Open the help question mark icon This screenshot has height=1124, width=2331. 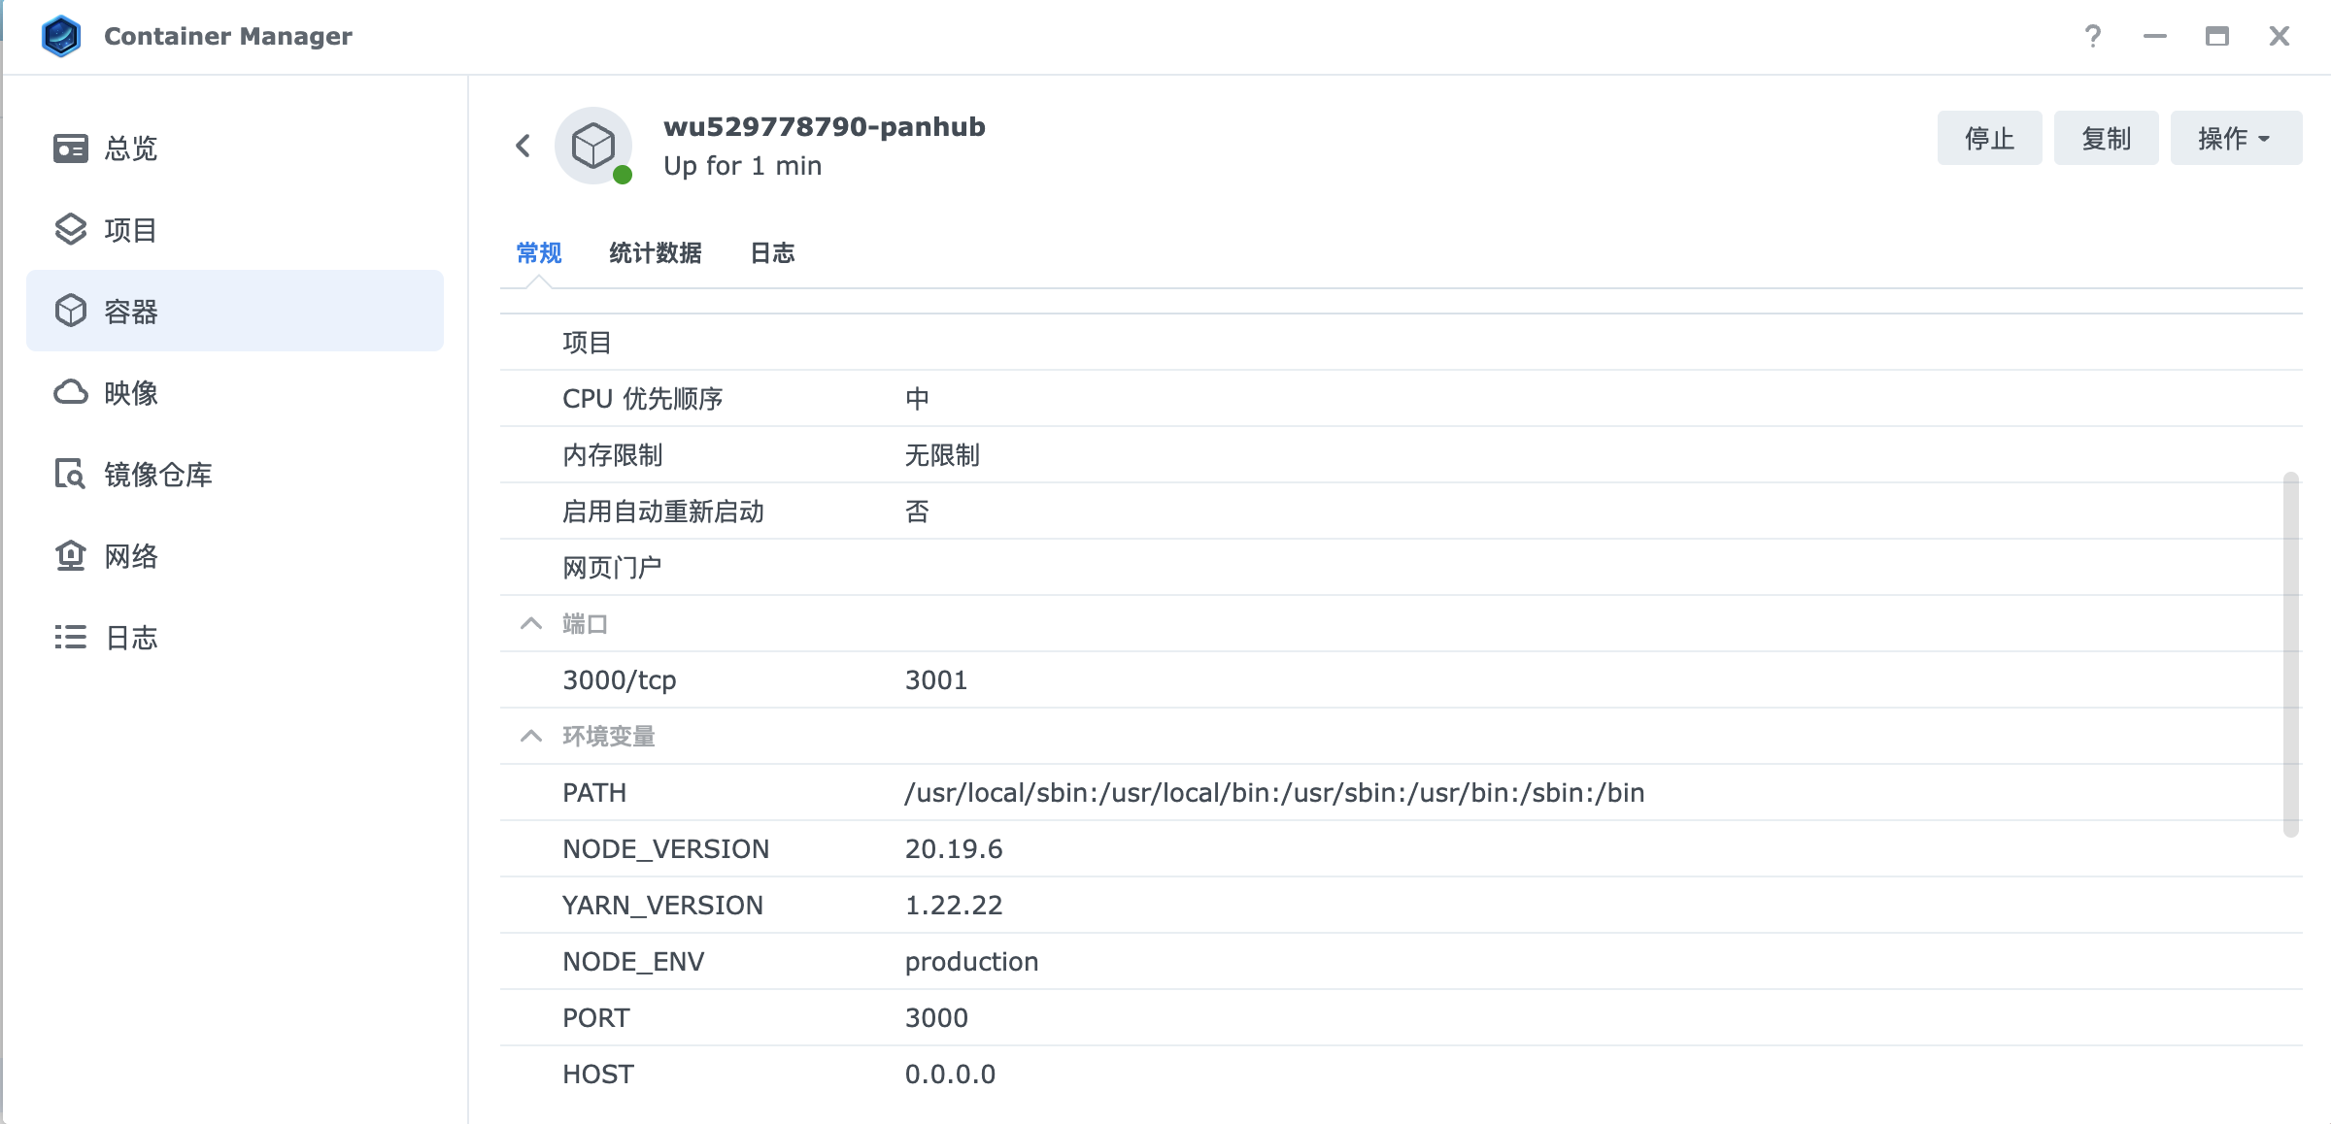click(2093, 36)
